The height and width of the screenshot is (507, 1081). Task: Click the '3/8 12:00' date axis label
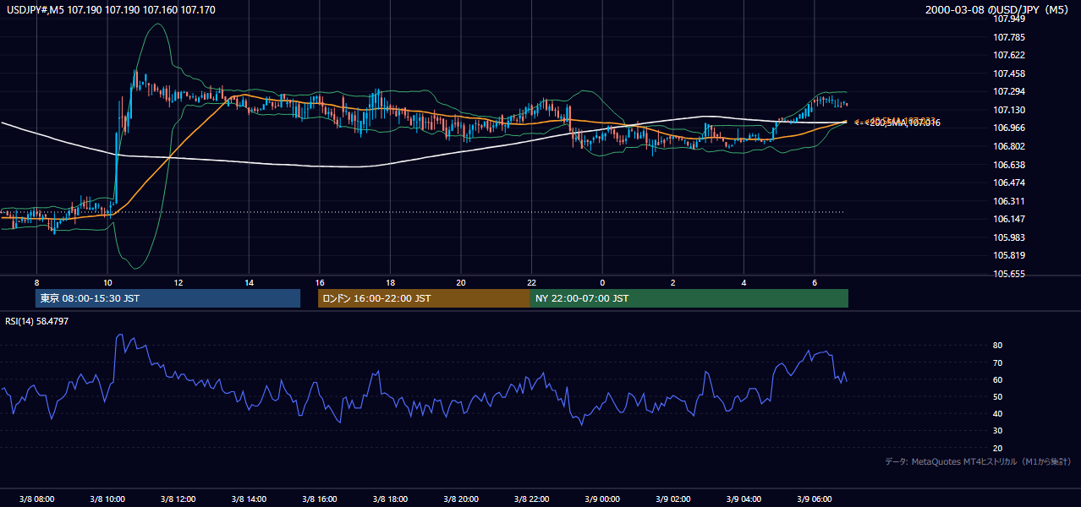coord(178,499)
